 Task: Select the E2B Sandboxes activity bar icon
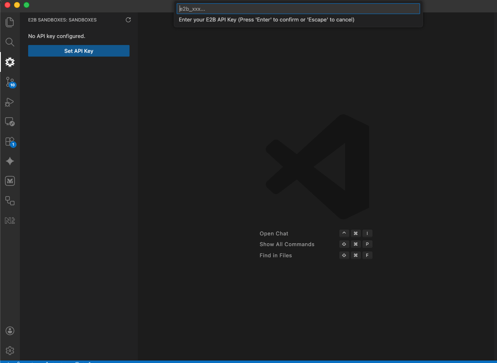[10, 62]
